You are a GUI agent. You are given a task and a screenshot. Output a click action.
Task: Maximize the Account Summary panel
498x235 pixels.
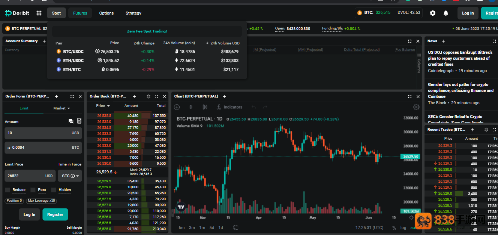tap(410, 41)
